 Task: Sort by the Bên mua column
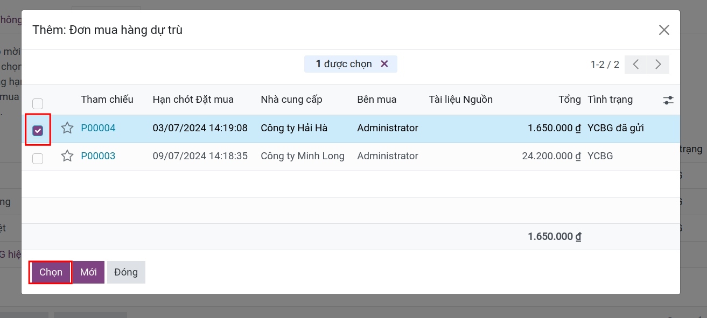tap(377, 100)
